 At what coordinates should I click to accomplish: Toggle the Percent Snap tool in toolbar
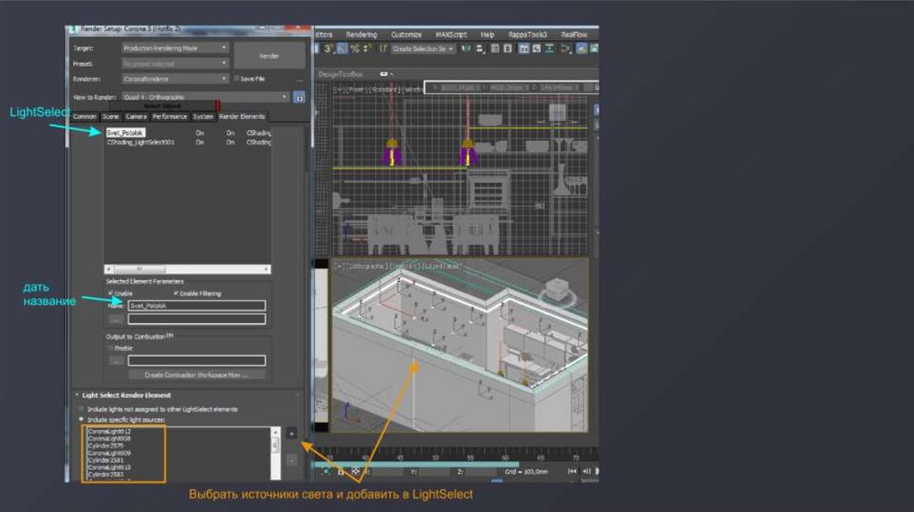pos(355,49)
